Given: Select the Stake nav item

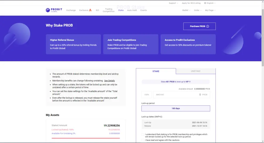Looking at the screenshot, I should point(121,10).
